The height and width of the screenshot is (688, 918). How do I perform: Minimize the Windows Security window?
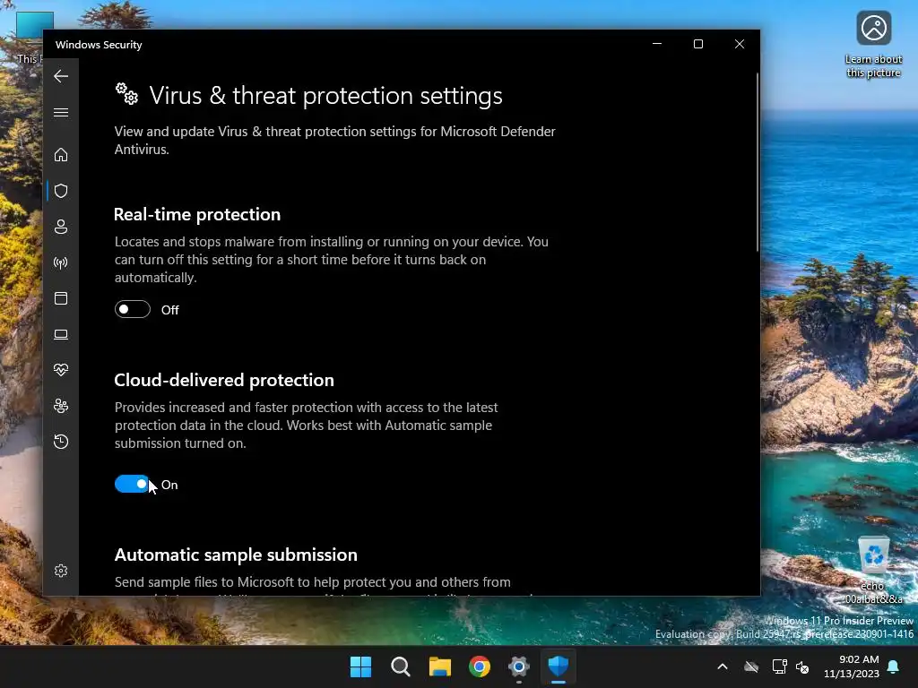point(657,44)
